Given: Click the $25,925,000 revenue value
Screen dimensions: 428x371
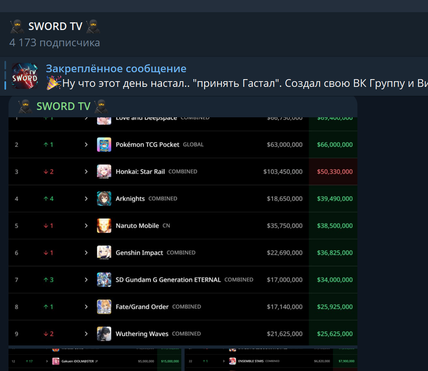Looking at the screenshot, I should click(x=335, y=307).
